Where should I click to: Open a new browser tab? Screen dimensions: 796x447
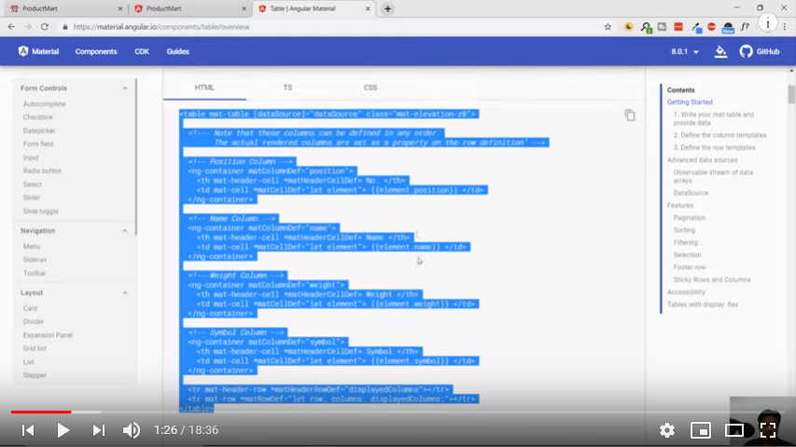point(388,8)
